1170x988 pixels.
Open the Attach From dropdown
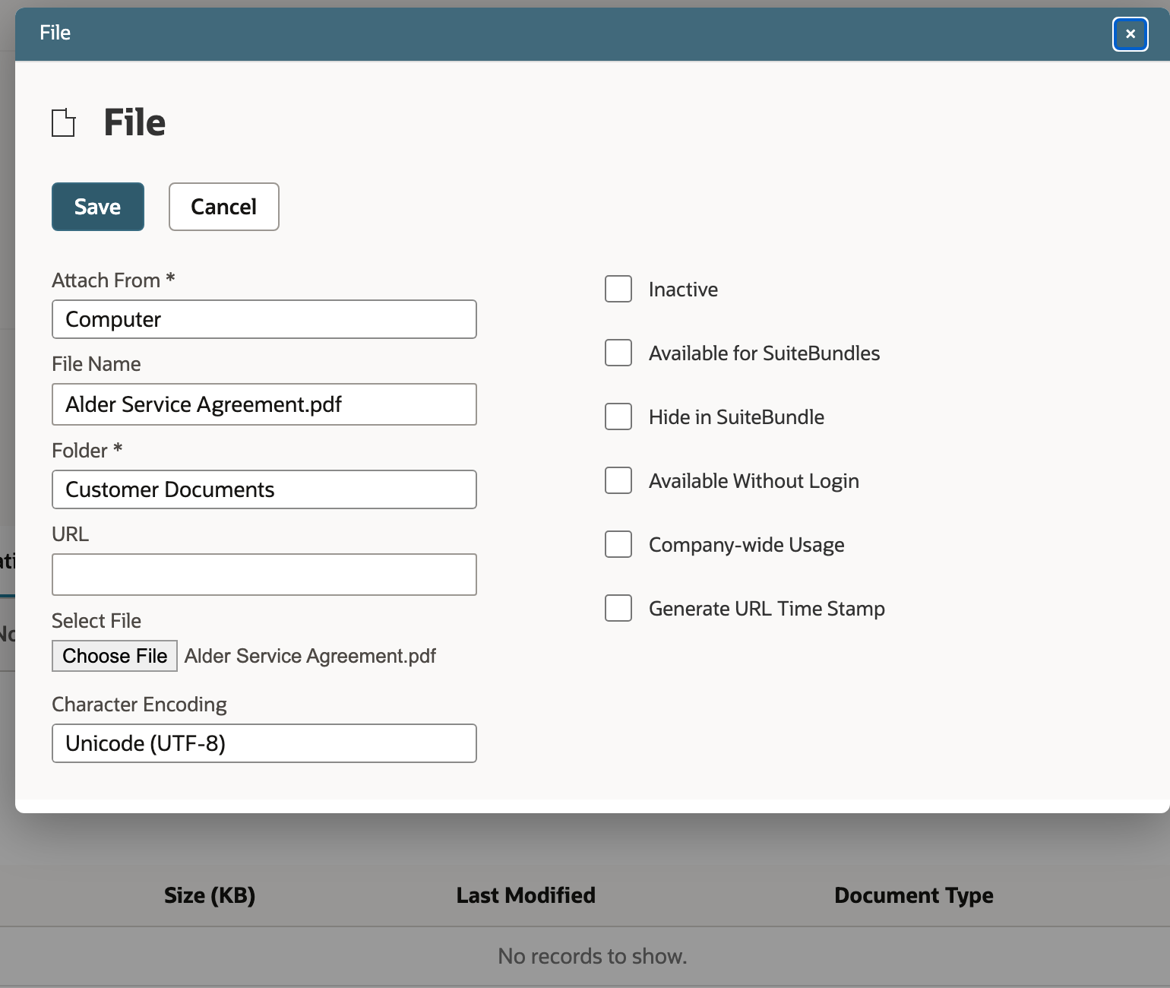coord(264,319)
